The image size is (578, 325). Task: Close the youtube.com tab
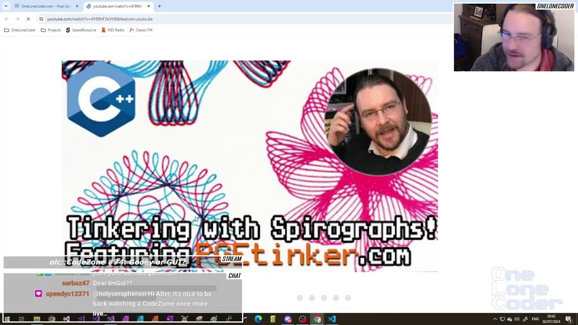(x=149, y=6)
